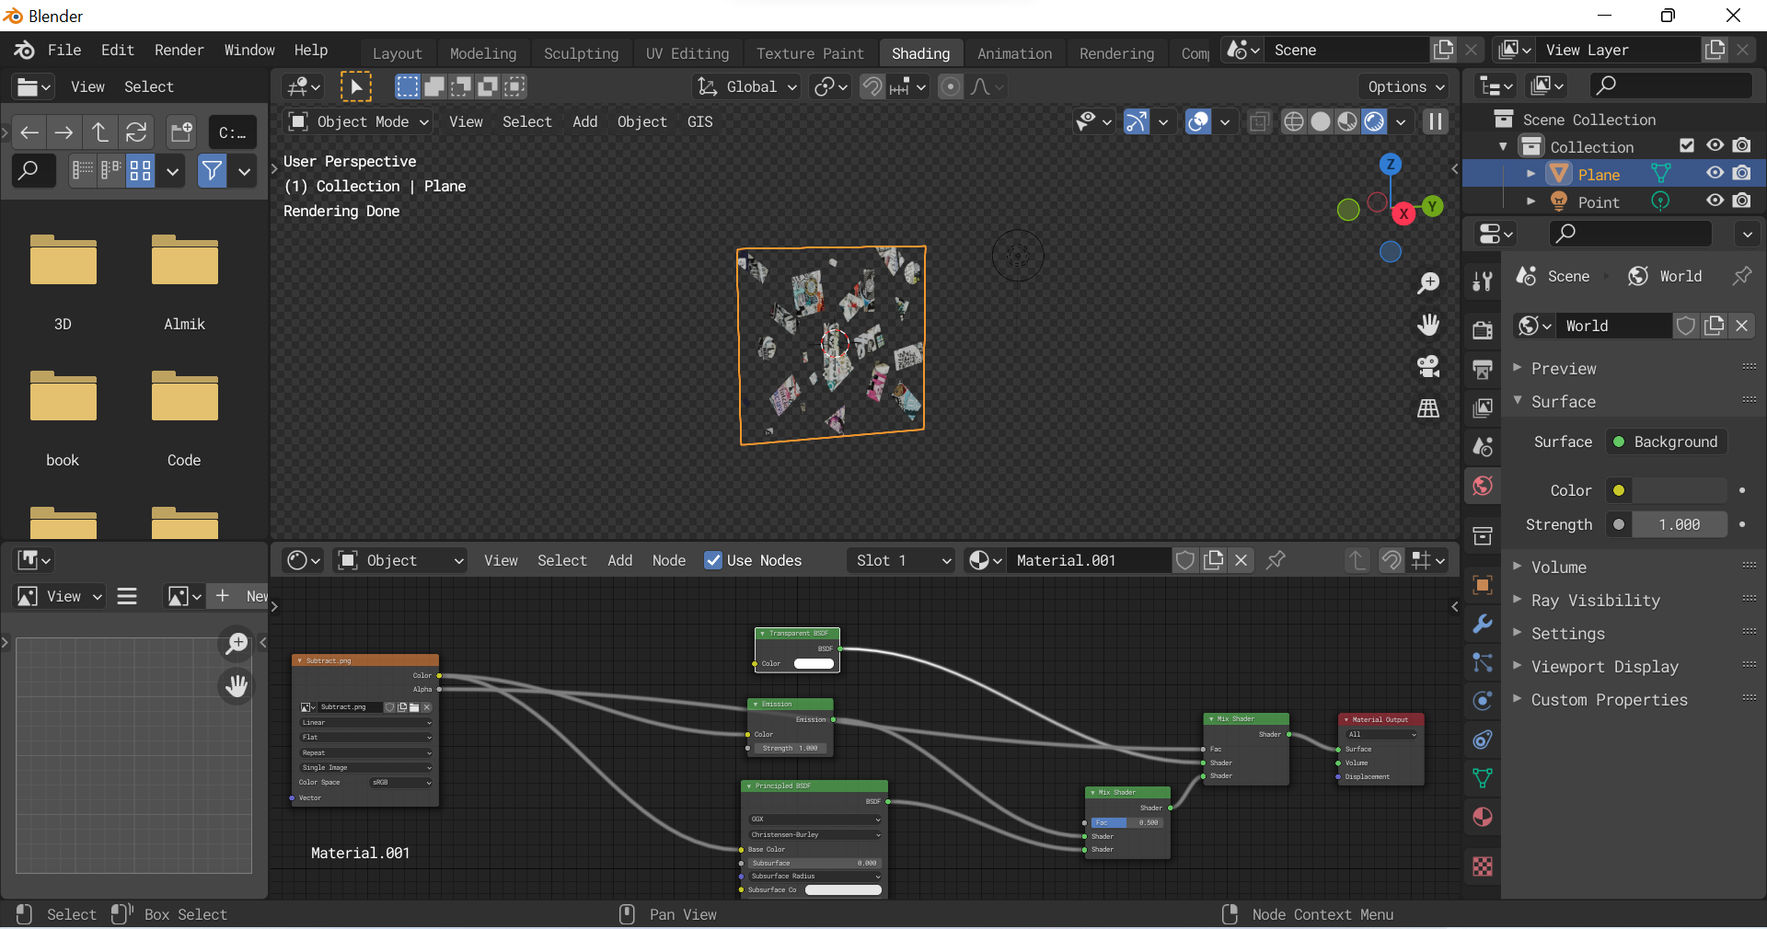
Task: Refresh the file browser list
Action: pos(136,132)
